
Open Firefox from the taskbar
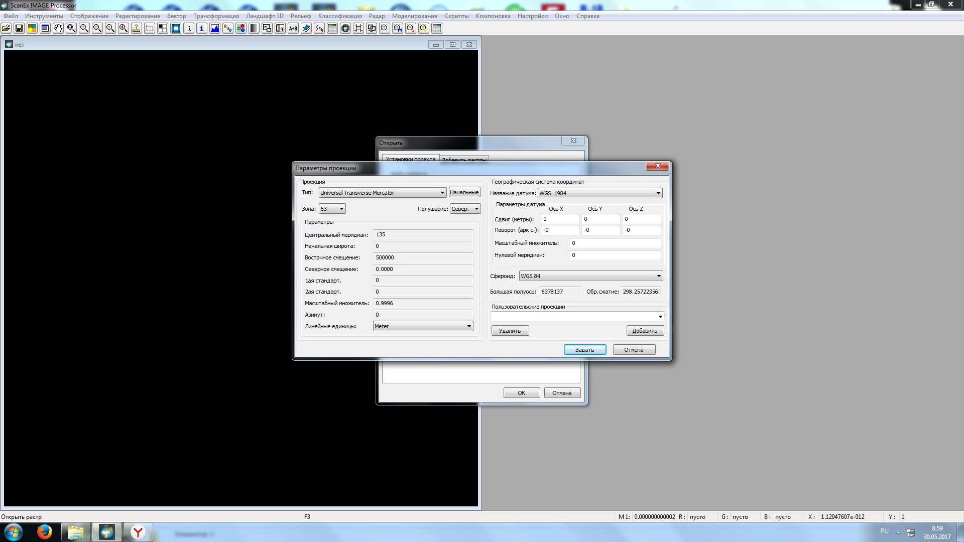[x=44, y=532]
